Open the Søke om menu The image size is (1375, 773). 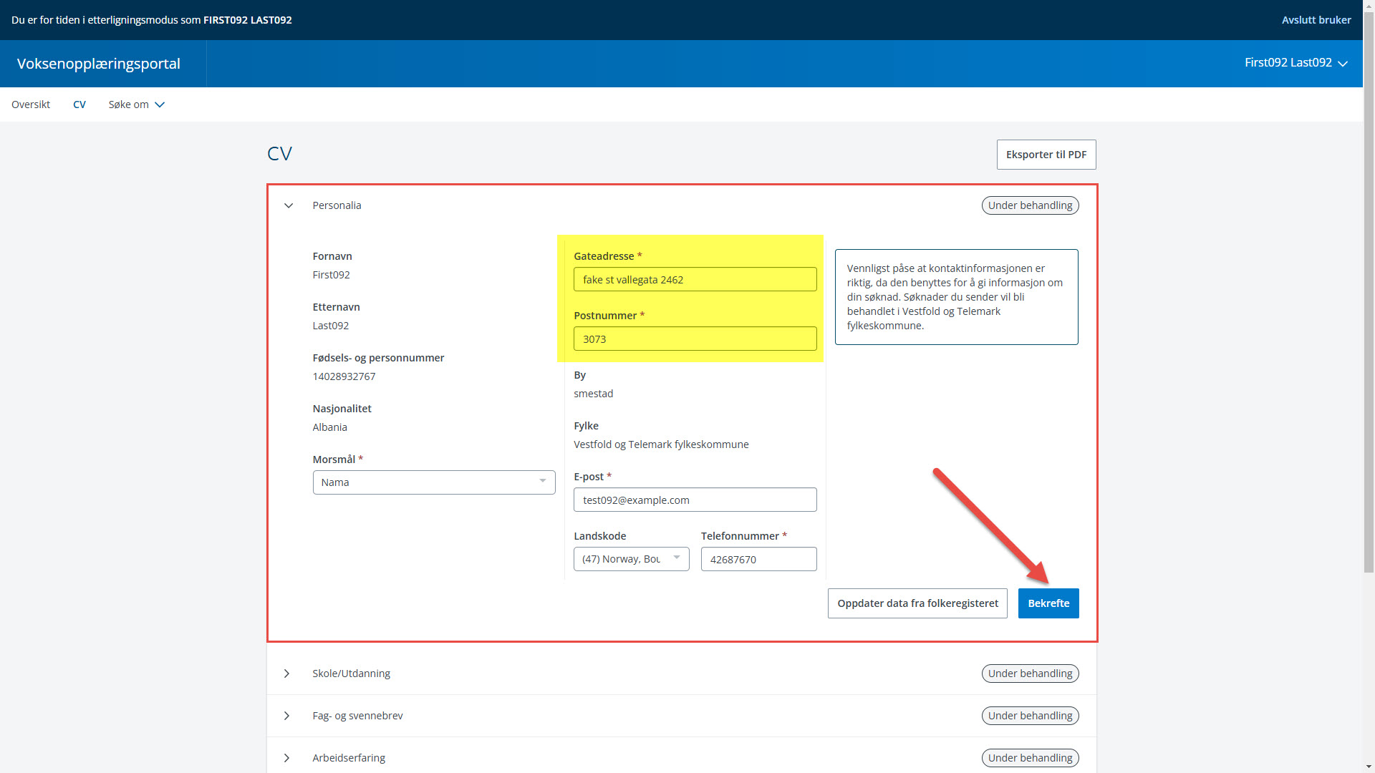(x=136, y=104)
